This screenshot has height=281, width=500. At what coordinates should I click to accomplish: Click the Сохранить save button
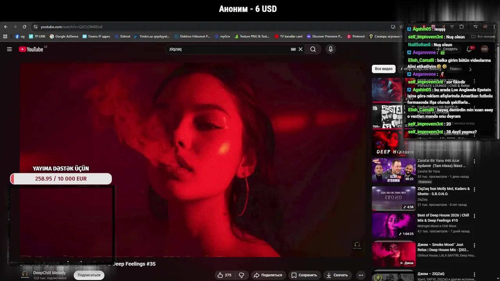click(304, 275)
